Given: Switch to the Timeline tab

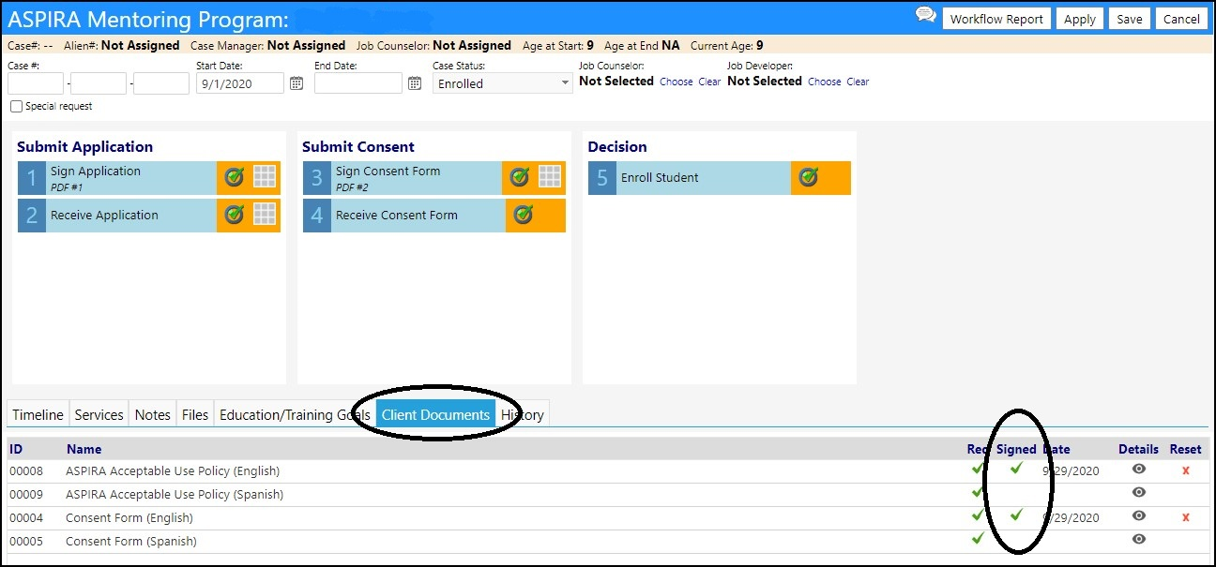Looking at the screenshot, I should 38,414.
